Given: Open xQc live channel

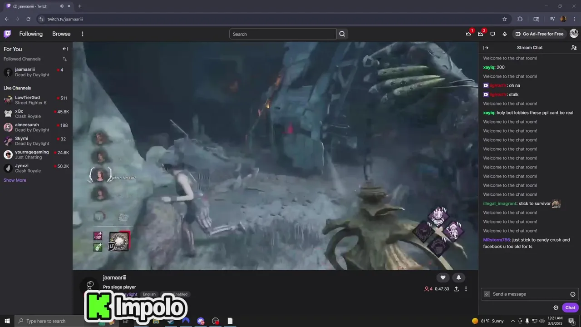Looking at the screenshot, I should (36, 114).
